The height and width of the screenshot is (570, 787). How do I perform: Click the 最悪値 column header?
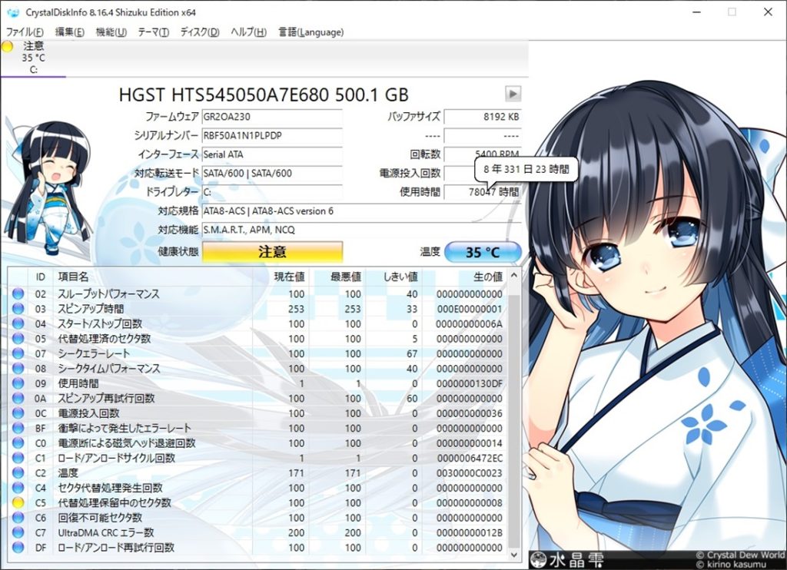pos(338,277)
